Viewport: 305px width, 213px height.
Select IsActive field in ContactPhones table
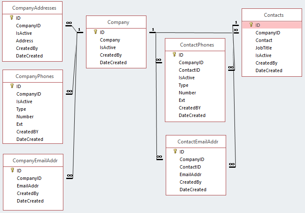[187, 78]
